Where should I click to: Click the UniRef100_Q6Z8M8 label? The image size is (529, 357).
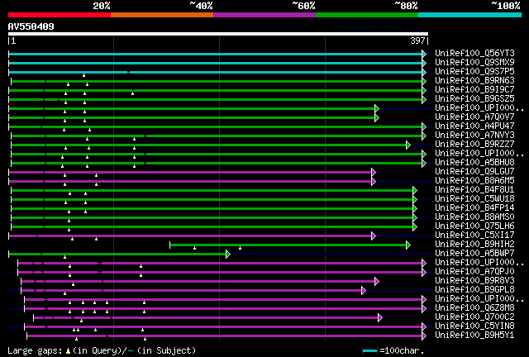pos(474,308)
